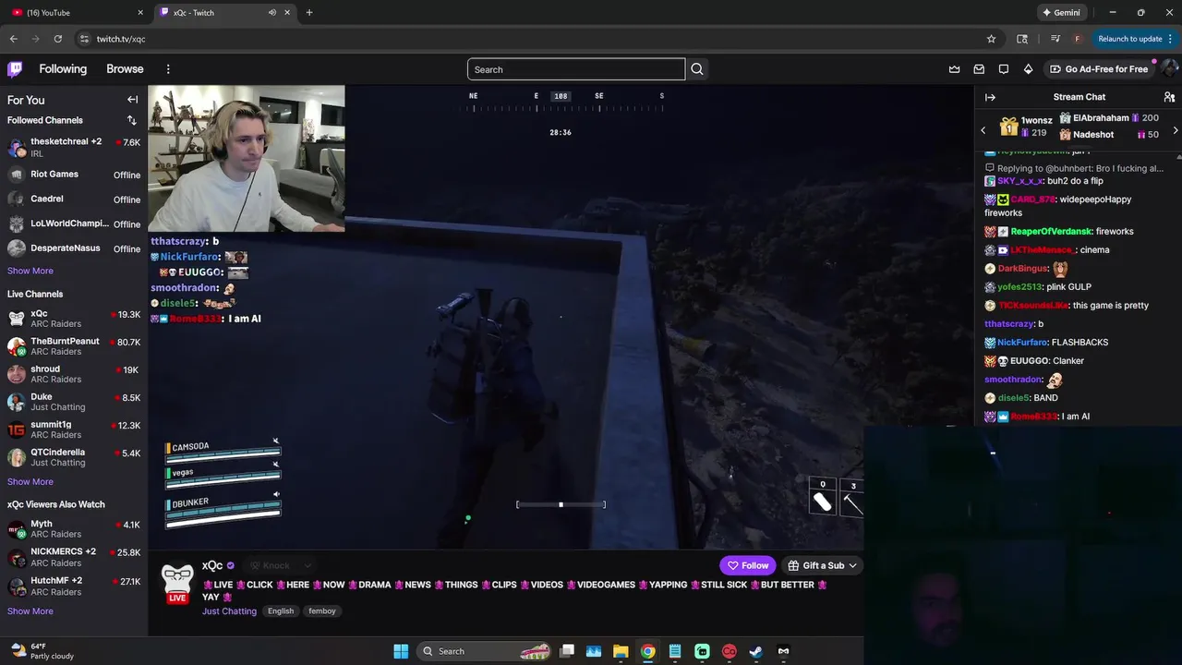Click the stream video player
This screenshot has height=665, width=1182.
click(x=561, y=317)
